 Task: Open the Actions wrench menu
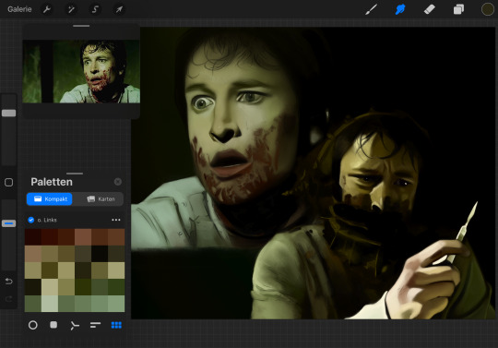pyautogui.click(x=47, y=9)
